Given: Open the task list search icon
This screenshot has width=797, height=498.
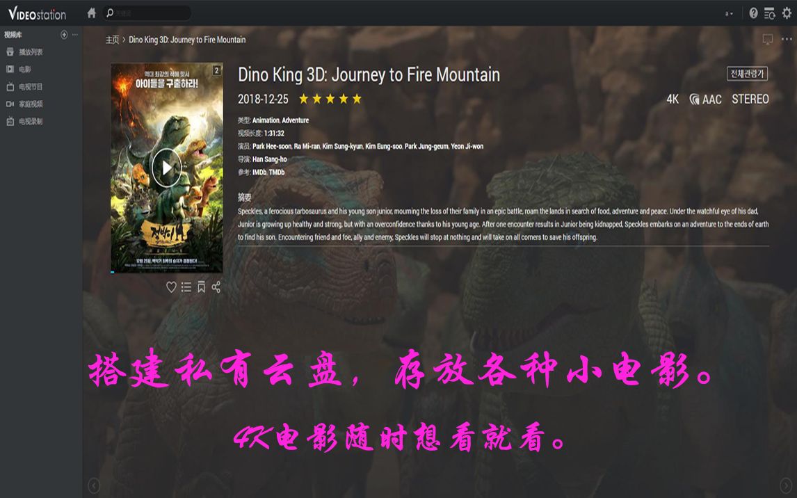Looking at the screenshot, I should [770, 13].
